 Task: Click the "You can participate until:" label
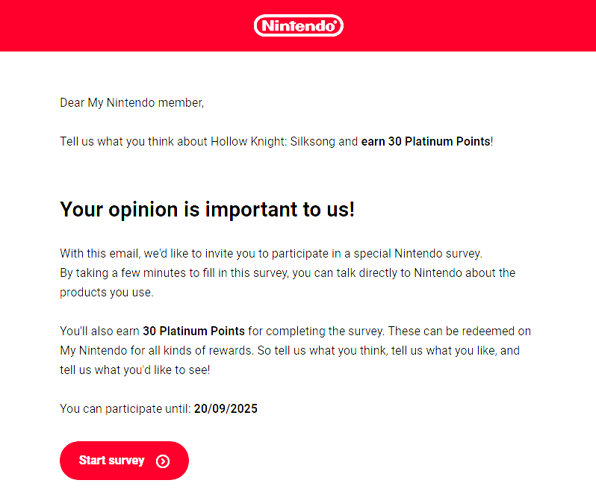pos(125,409)
